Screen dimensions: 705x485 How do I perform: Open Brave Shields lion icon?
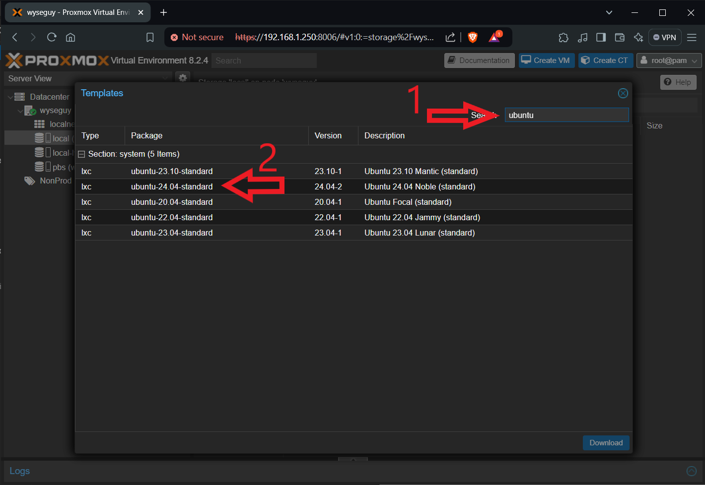point(473,37)
